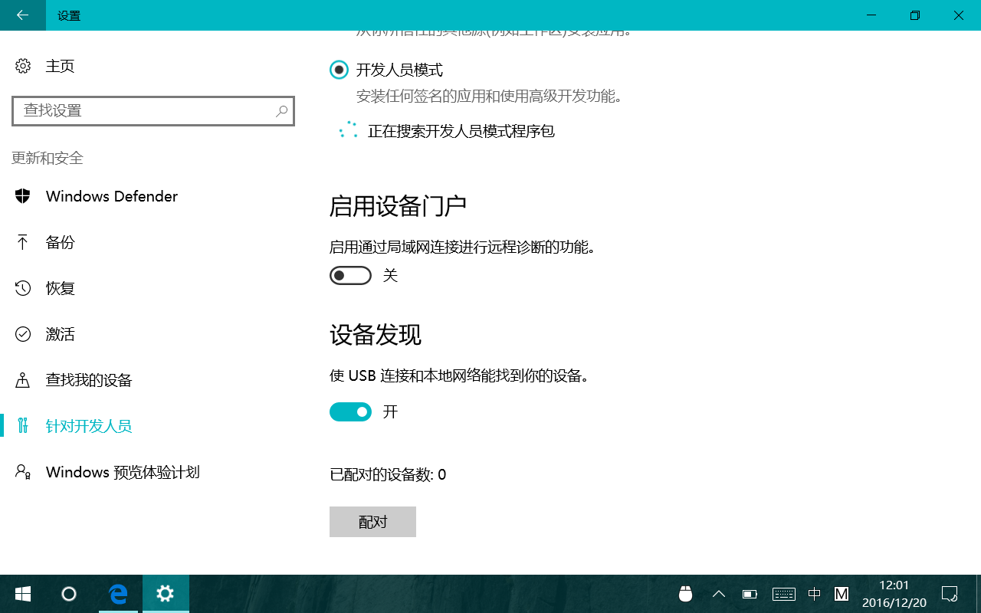Open the taskbar clock and date flyout
This screenshot has width=981, height=613.
pos(894,594)
